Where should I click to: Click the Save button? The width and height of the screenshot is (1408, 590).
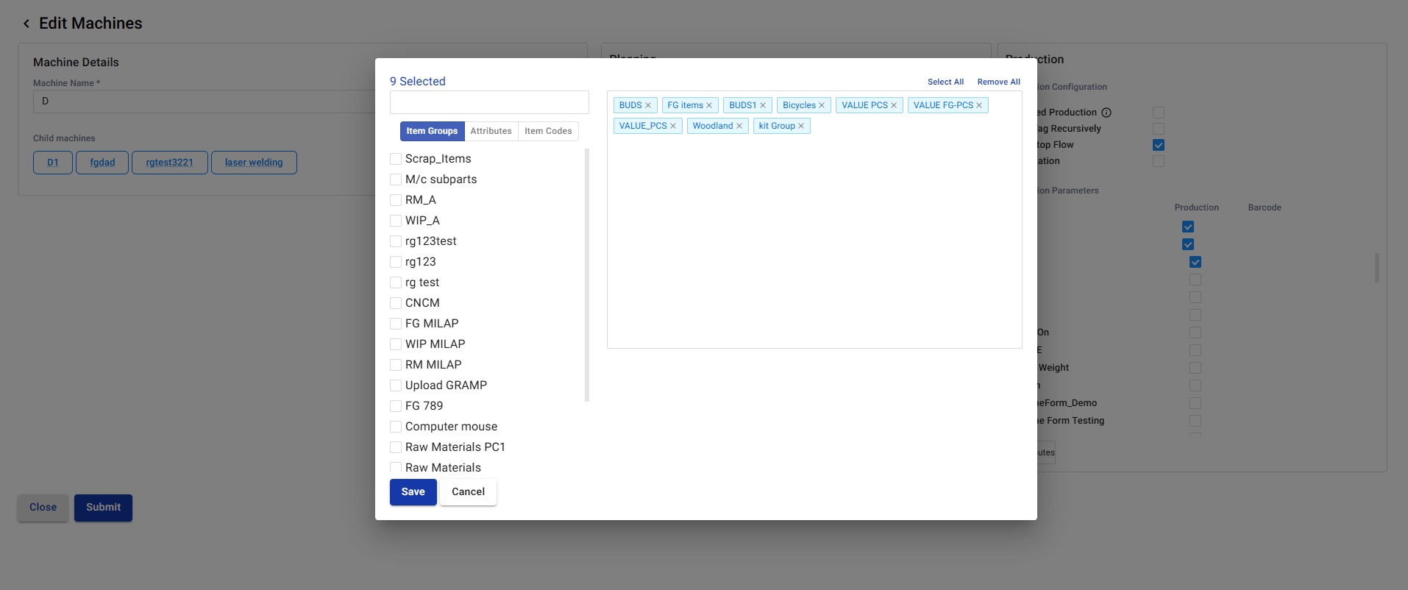click(x=413, y=492)
